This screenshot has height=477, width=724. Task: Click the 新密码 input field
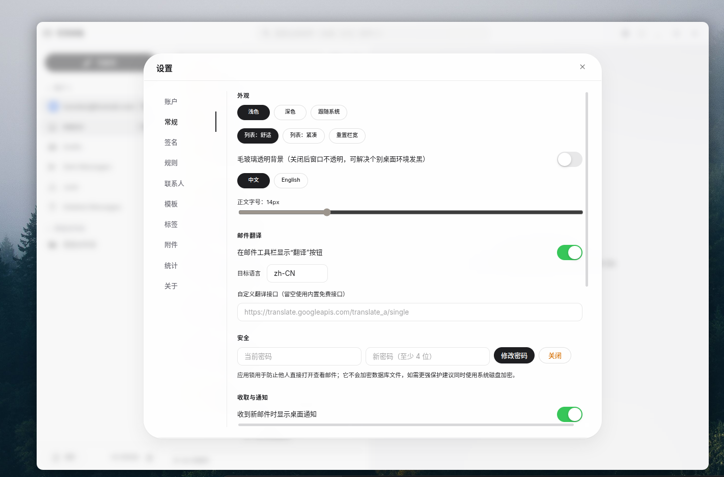[428, 356]
